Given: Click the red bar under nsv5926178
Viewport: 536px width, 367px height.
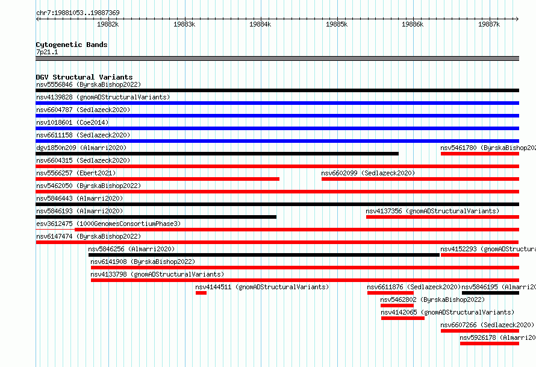Looking at the screenshot, I should 490,343.
